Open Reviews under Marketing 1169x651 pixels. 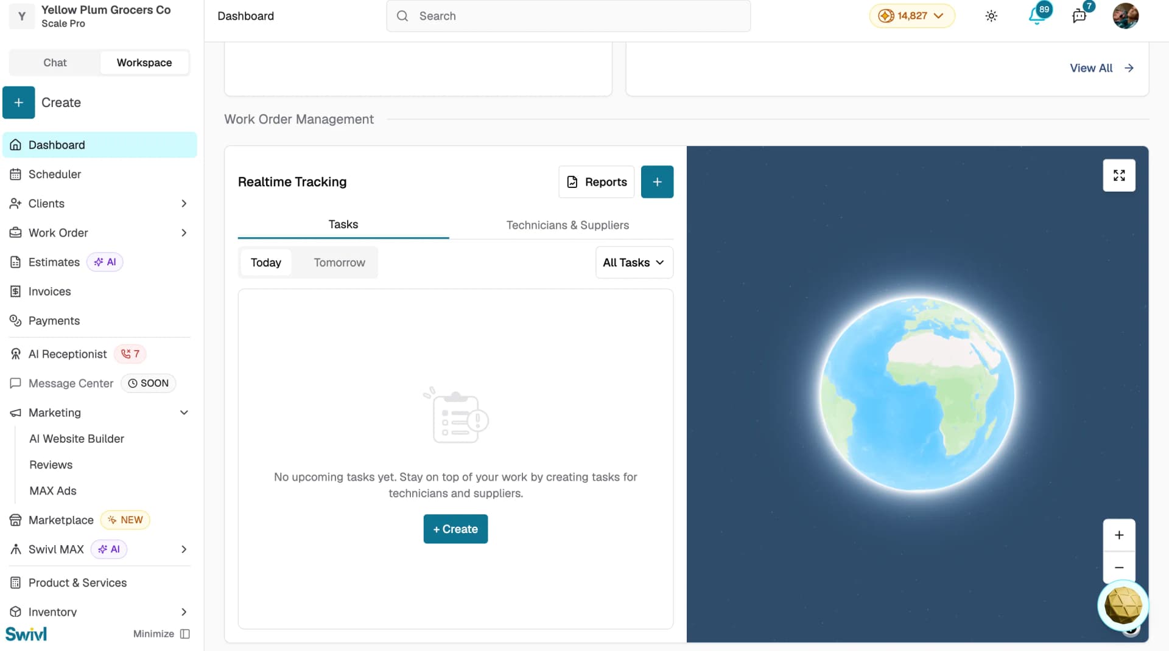[51, 465]
